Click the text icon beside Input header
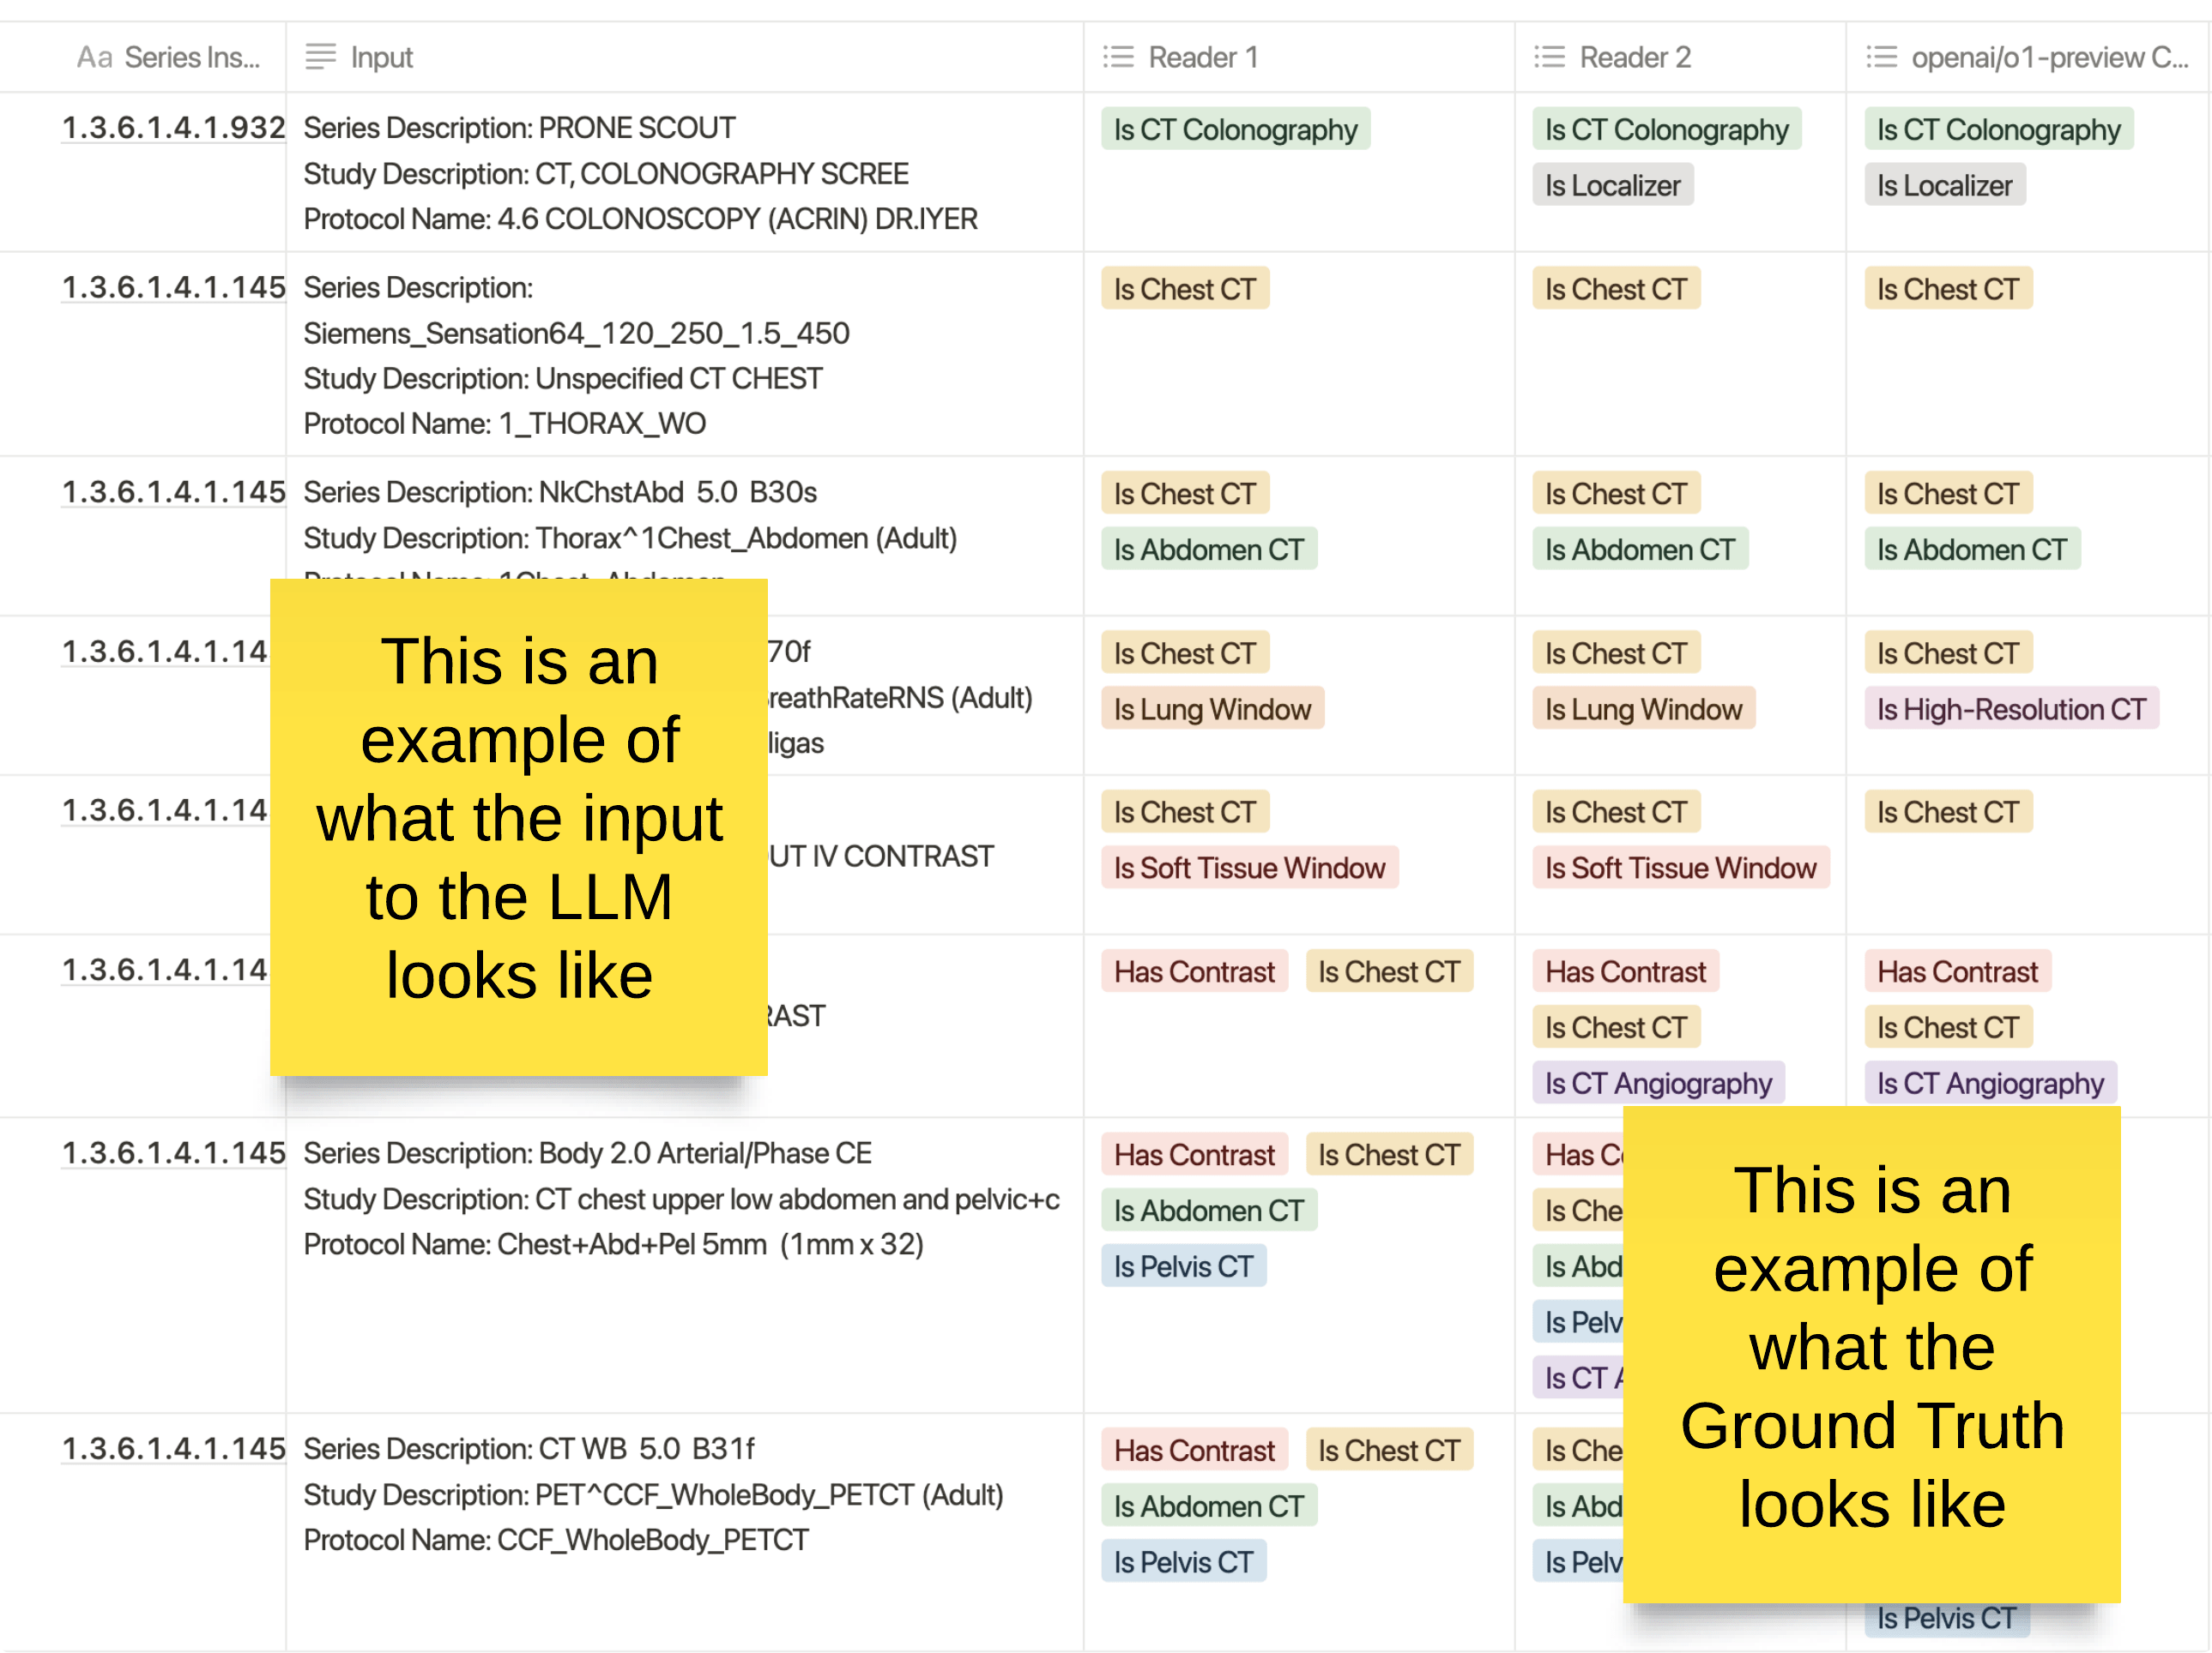This screenshot has height=1653, width=2212. click(320, 57)
